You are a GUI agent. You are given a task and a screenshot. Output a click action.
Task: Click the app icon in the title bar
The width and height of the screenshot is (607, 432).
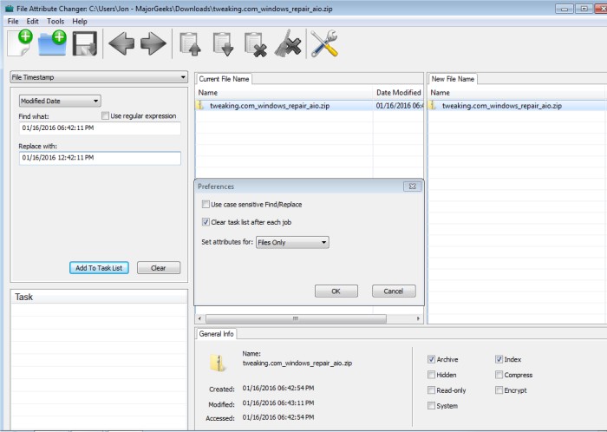(x=10, y=9)
